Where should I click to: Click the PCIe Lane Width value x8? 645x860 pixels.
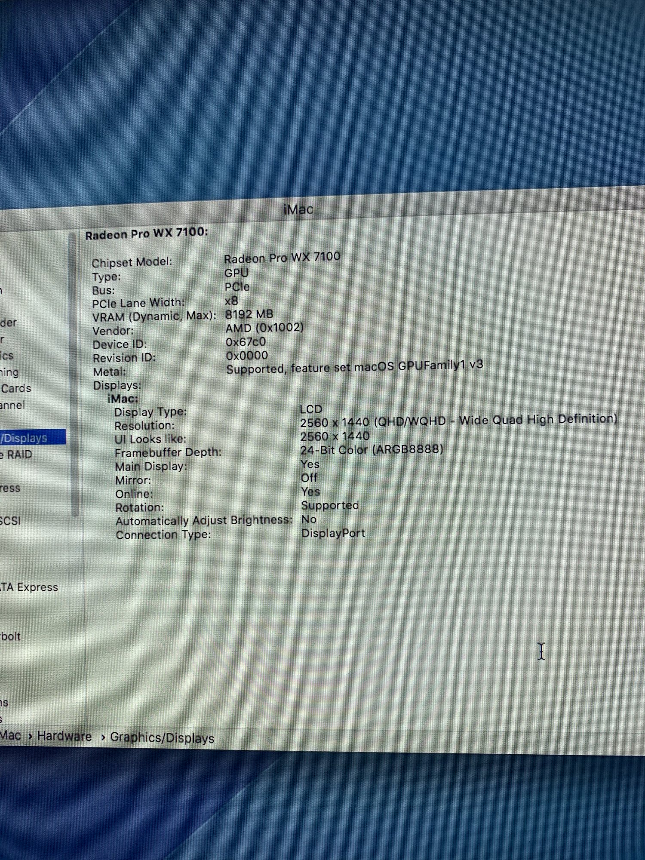pos(231,301)
